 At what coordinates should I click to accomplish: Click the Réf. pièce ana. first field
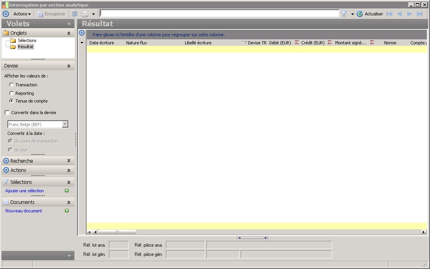pos(185,245)
